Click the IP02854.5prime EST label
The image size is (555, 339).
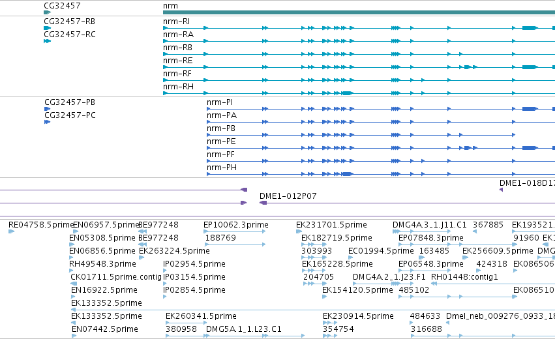tap(194, 290)
